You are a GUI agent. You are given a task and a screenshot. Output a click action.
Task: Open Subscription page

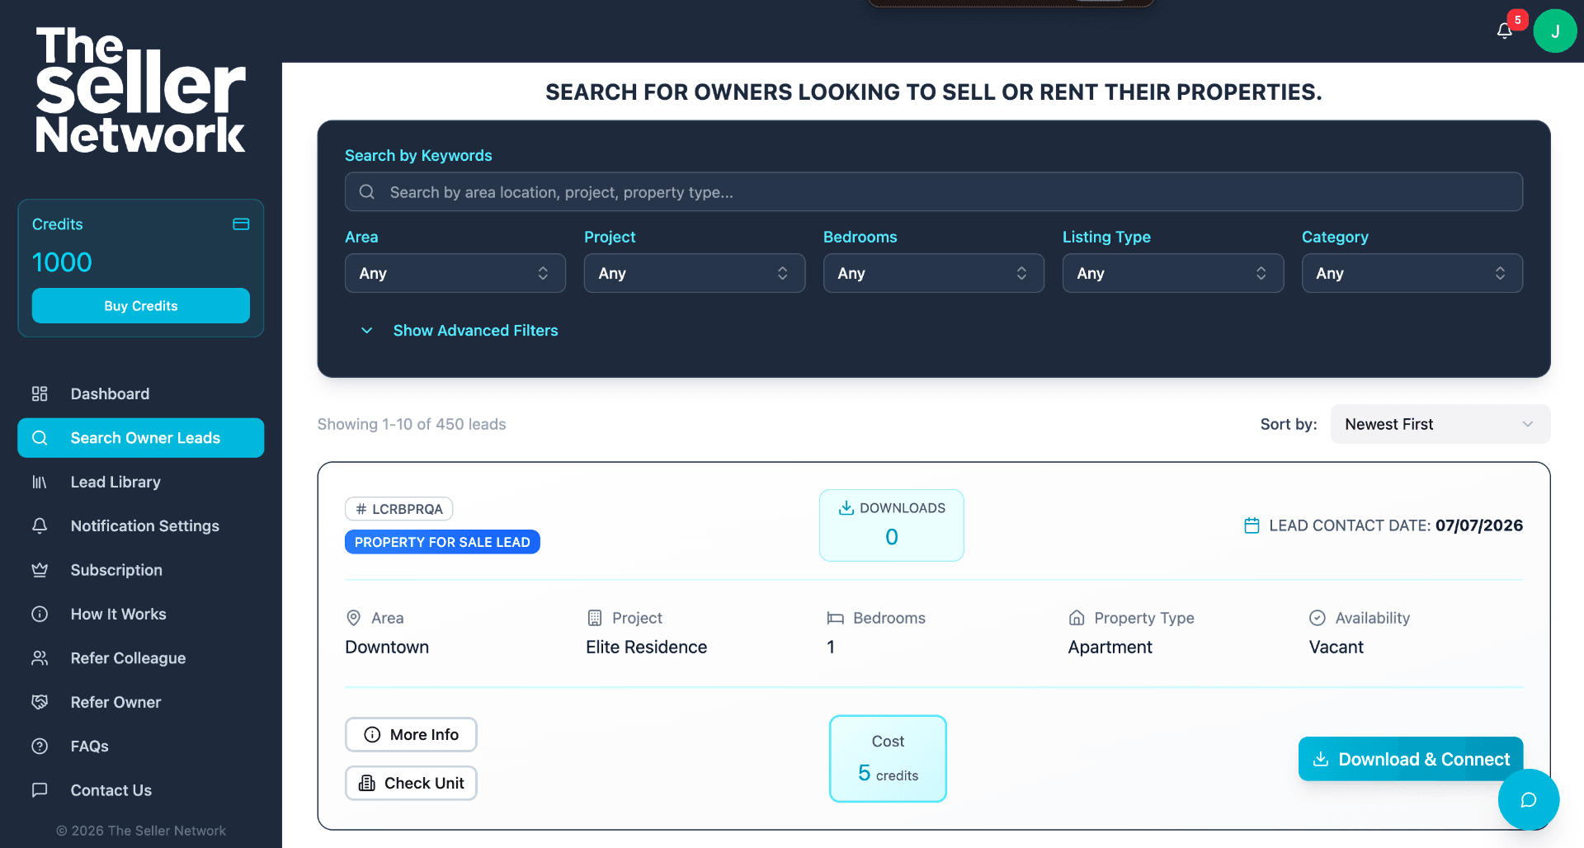[141, 570]
